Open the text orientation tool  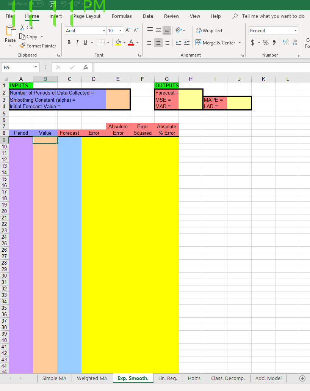178,30
